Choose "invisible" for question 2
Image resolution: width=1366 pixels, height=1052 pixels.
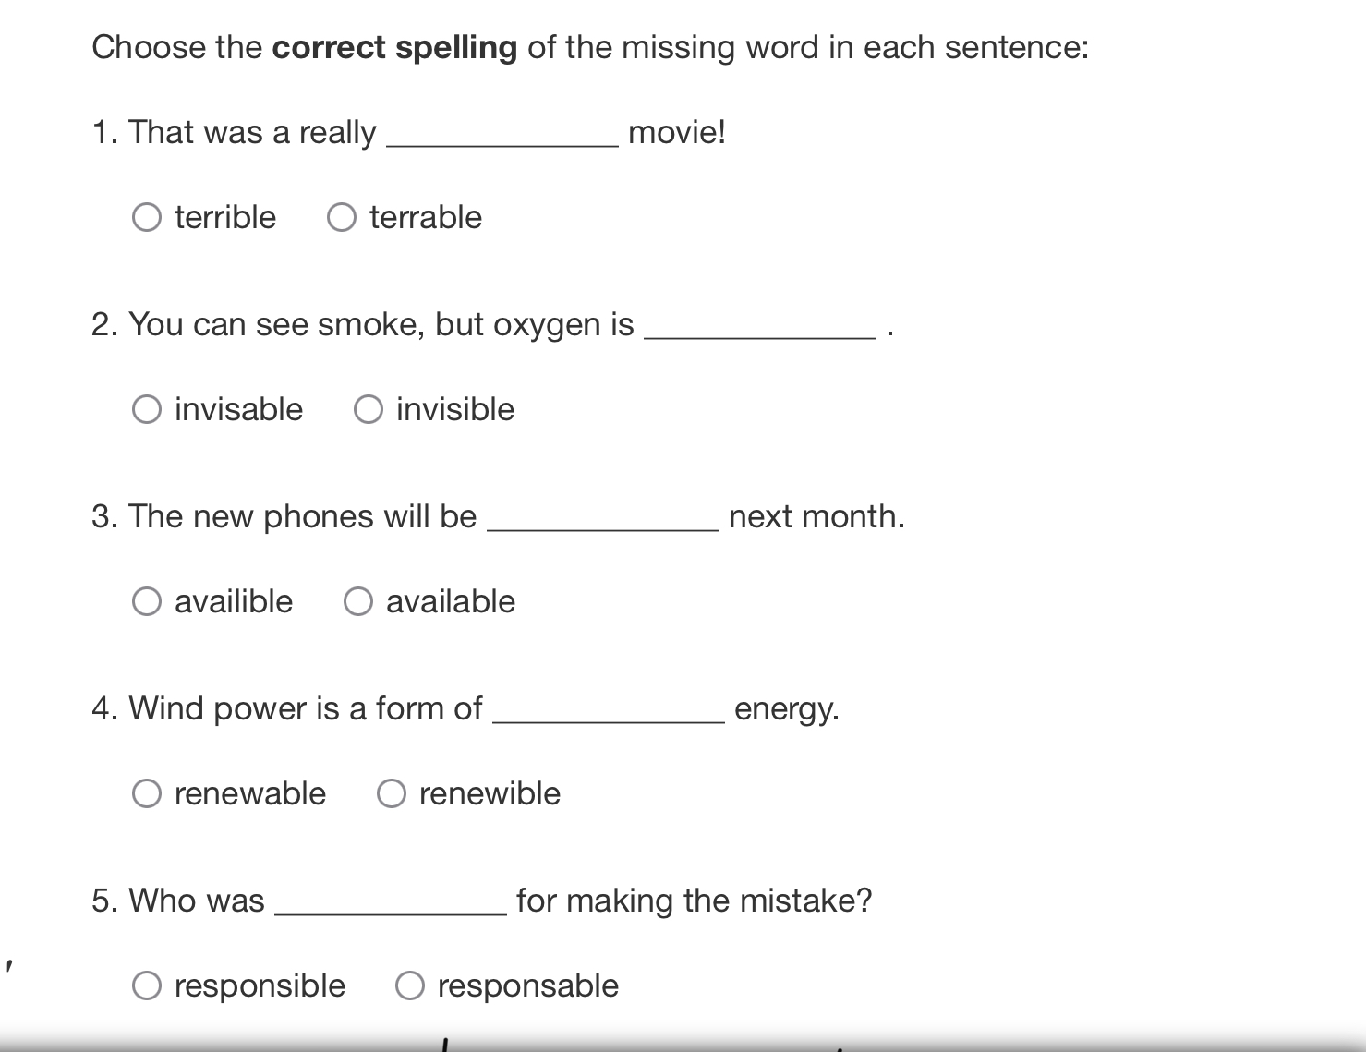tap(369, 409)
